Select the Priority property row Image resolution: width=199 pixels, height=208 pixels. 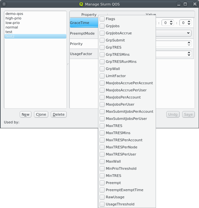point(84,44)
